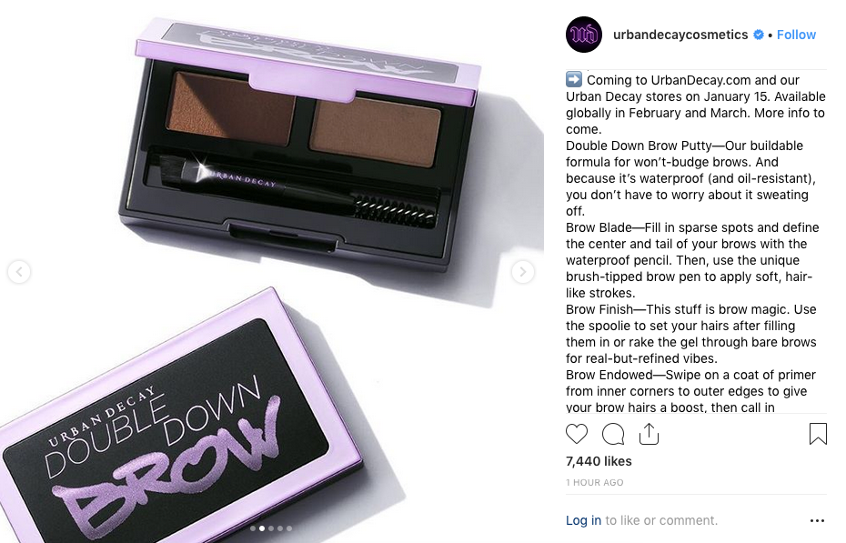The width and height of the screenshot is (846, 543).
Task: Share the post with the share icon
Action: click(649, 434)
